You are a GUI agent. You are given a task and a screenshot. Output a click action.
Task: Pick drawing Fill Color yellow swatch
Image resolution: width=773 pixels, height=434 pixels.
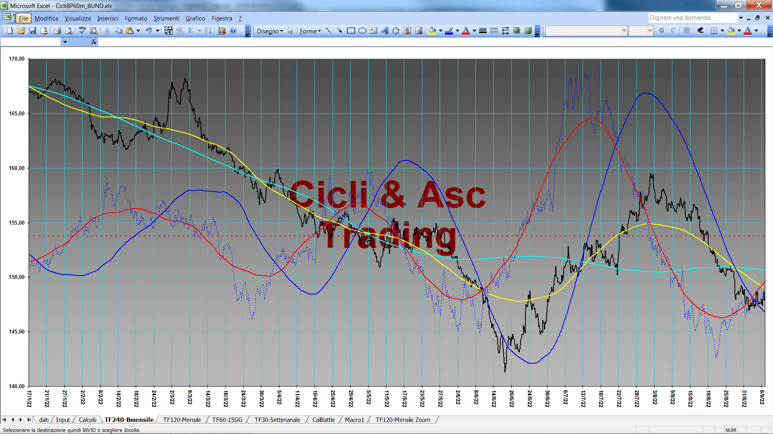click(432, 31)
